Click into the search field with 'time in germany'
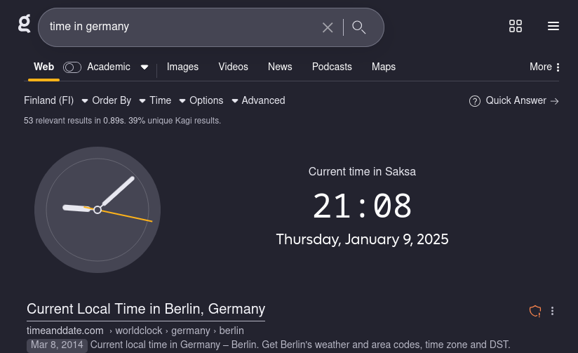Screen dimensions: 578x353 pyautogui.click(x=175, y=27)
